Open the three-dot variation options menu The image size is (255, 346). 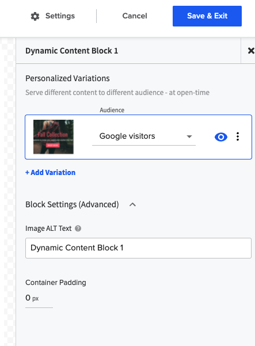coord(238,136)
